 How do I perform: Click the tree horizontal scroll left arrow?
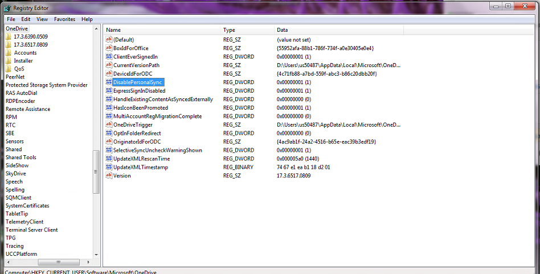coord(8,262)
